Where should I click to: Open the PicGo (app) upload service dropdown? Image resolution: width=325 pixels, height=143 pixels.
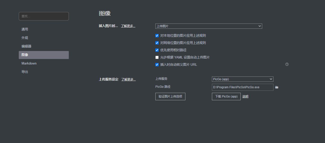tap(242, 79)
